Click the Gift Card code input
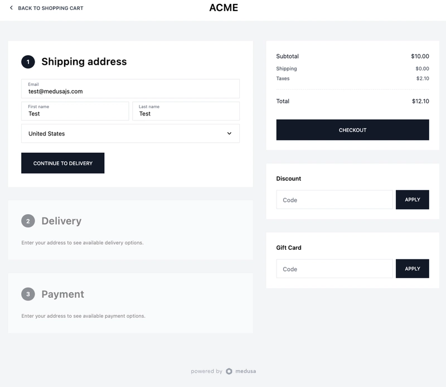The width and height of the screenshot is (446, 387). [x=334, y=269]
